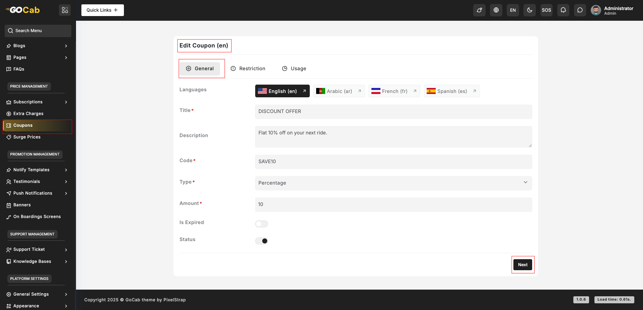Image resolution: width=643 pixels, height=310 pixels.
Task: Open the chat messages icon
Action: pyautogui.click(x=580, y=10)
